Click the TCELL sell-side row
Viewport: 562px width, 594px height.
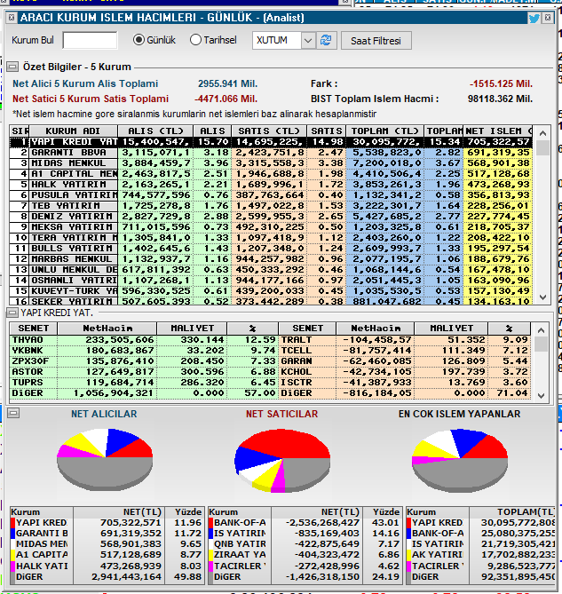point(405,351)
